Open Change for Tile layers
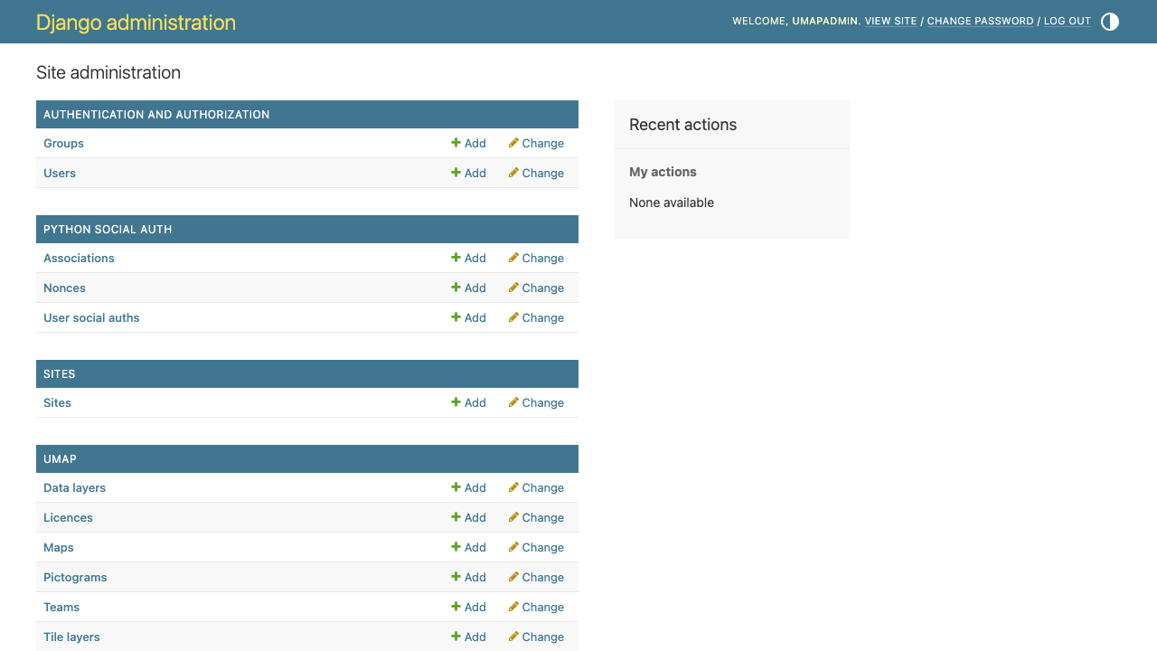The width and height of the screenshot is (1157, 651). [536, 637]
